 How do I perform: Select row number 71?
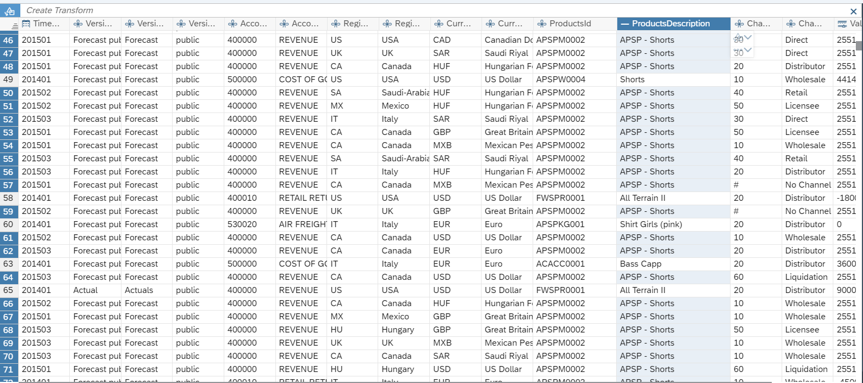click(9, 369)
